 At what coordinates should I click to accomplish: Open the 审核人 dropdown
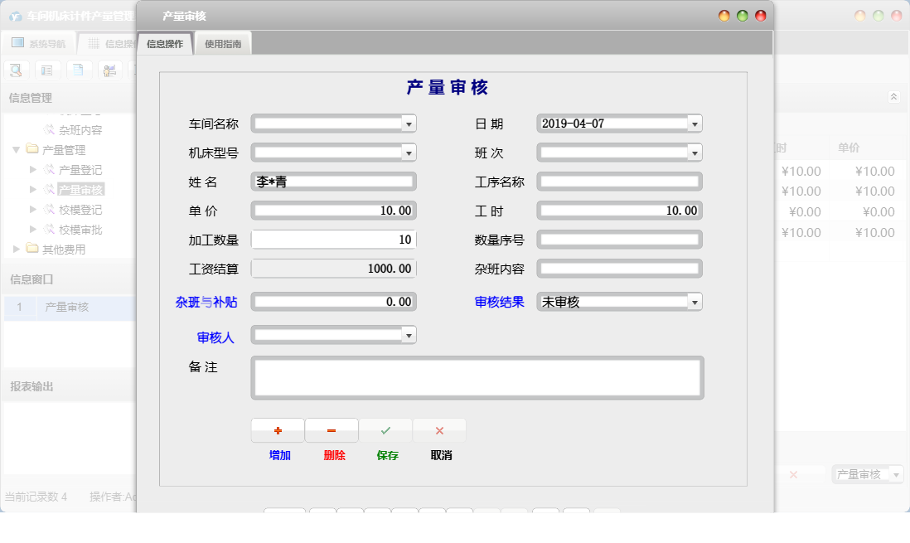click(409, 334)
